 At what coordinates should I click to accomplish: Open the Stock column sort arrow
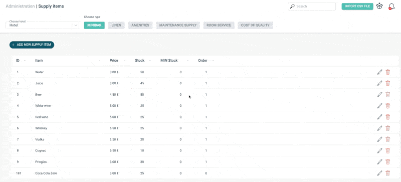point(150,61)
